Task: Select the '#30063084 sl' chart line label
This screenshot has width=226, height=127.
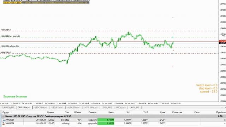Action: tap(6, 30)
